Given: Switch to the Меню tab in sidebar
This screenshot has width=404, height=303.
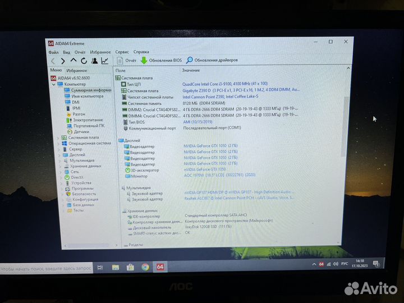Looking at the screenshot, I should tap(56, 70).
